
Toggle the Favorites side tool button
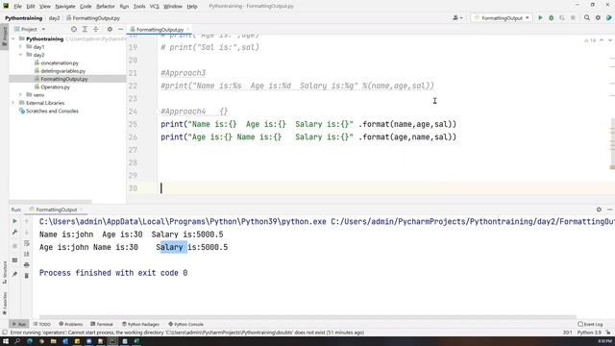[4, 303]
